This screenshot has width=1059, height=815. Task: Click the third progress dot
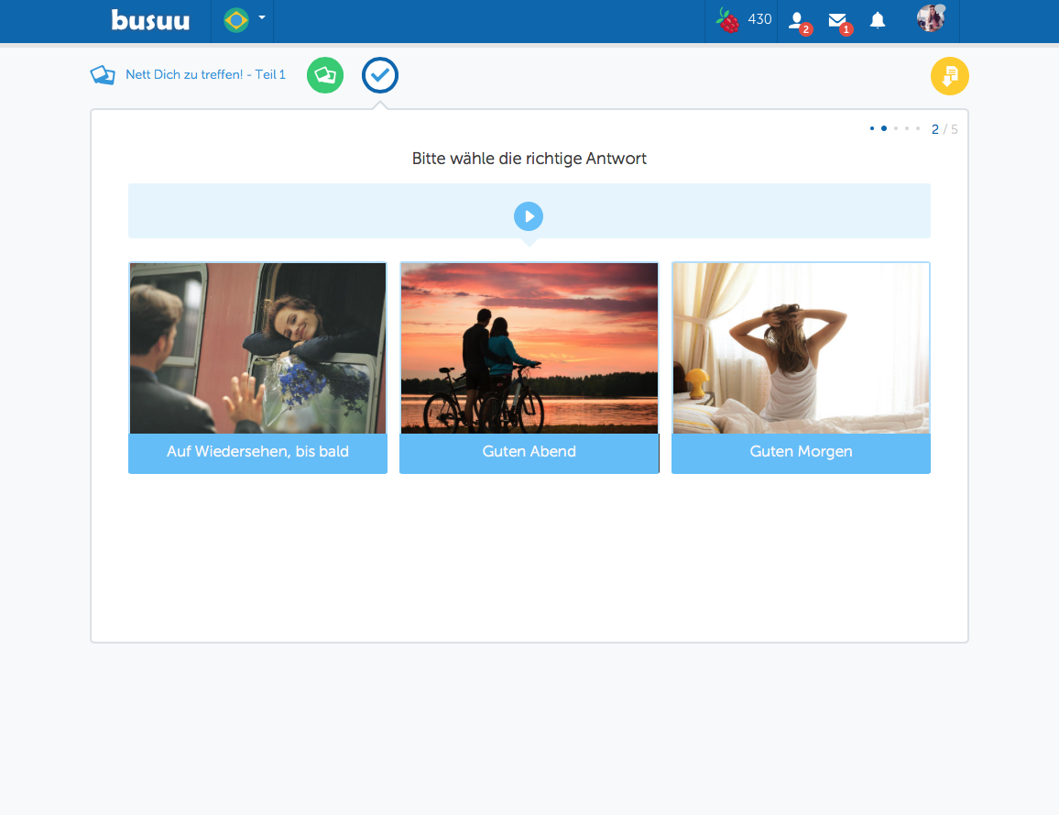coord(896,128)
